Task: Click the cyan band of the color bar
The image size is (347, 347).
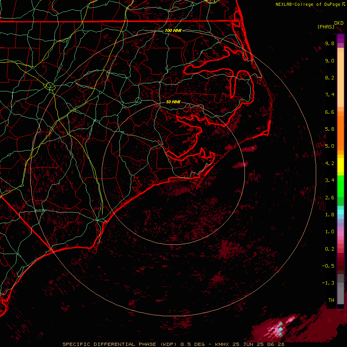Action: [340, 212]
